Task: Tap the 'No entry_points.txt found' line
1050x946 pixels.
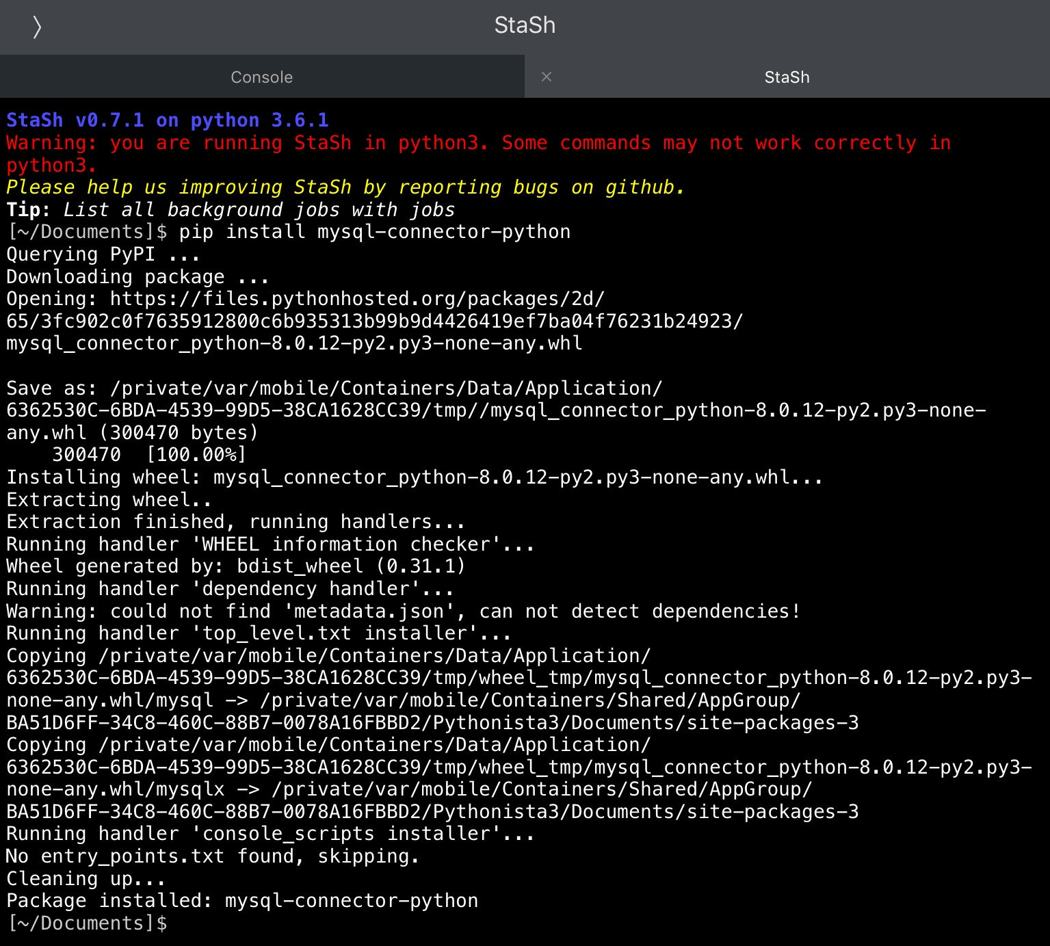Action: tap(212, 856)
